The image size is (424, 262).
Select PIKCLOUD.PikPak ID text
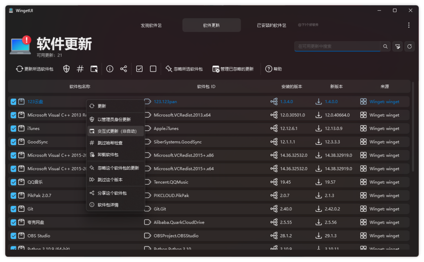pyautogui.click(x=171, y=195)
